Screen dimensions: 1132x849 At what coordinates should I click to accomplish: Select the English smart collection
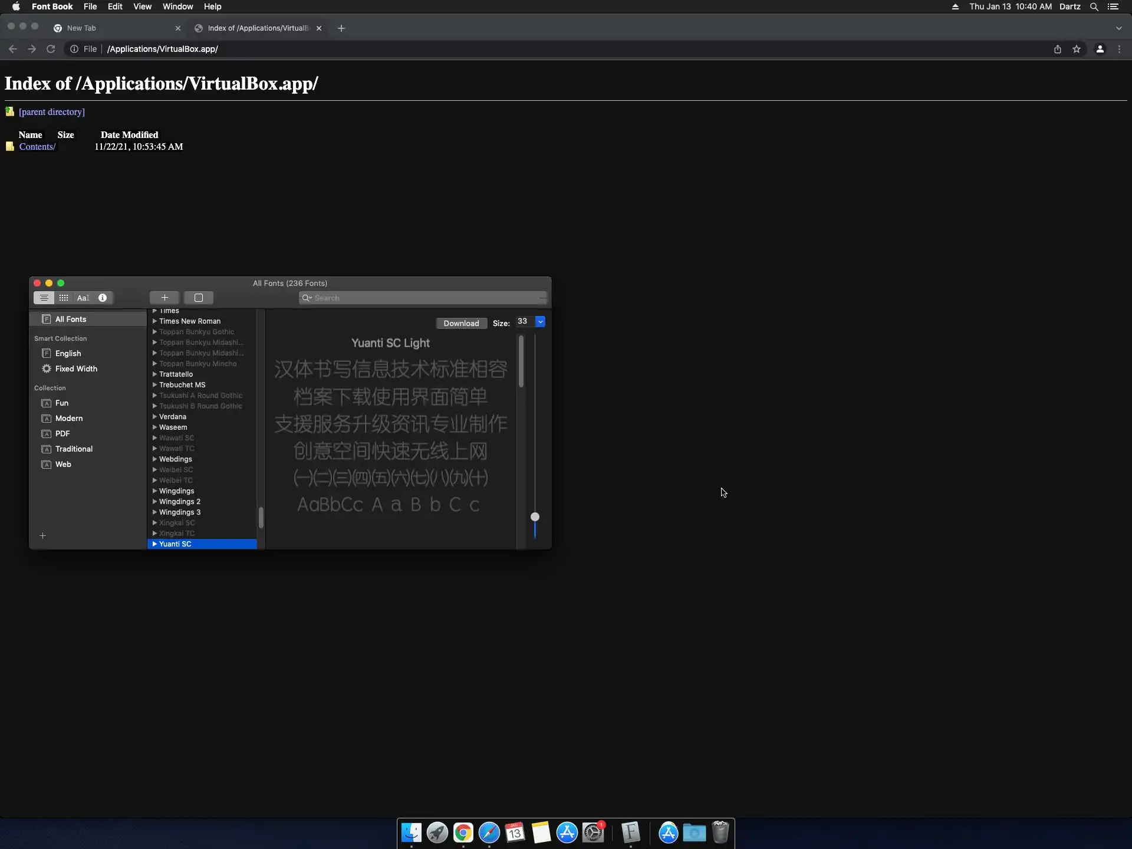(x=68, y=353)
